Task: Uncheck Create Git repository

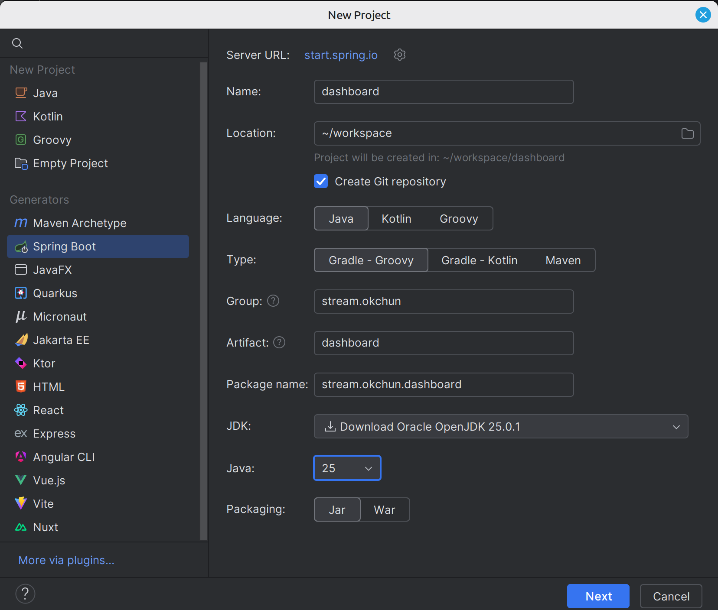Action: click(320, 181)
